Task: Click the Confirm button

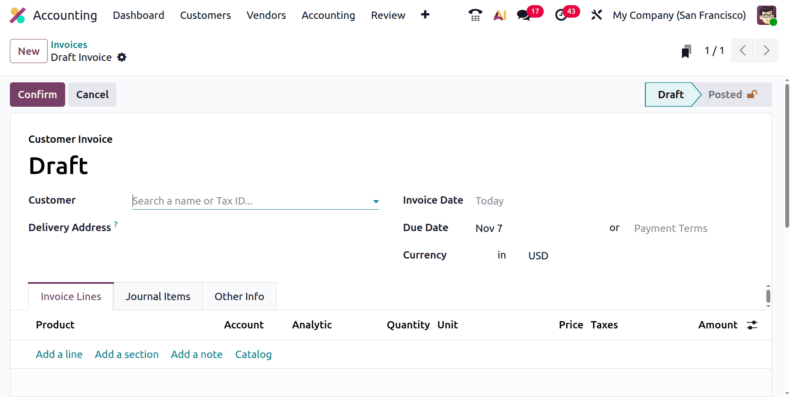Action: [37, 94]
